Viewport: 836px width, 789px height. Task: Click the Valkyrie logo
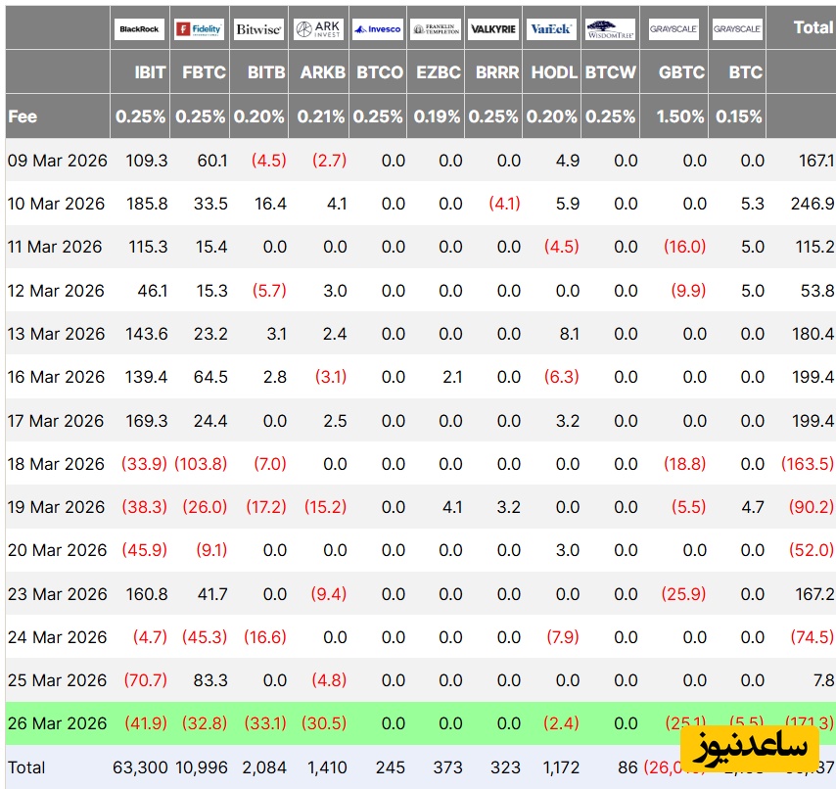(493, 29)
